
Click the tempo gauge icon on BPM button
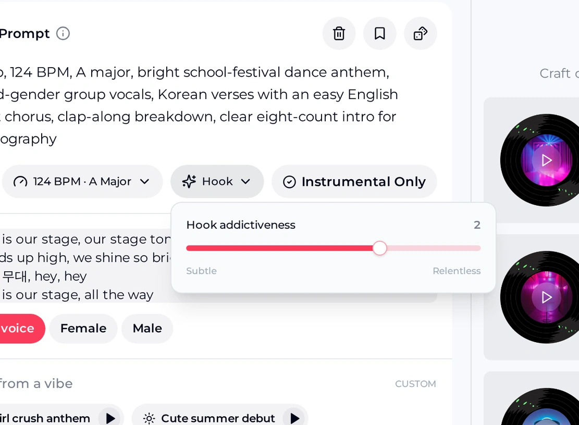[20, 181]
